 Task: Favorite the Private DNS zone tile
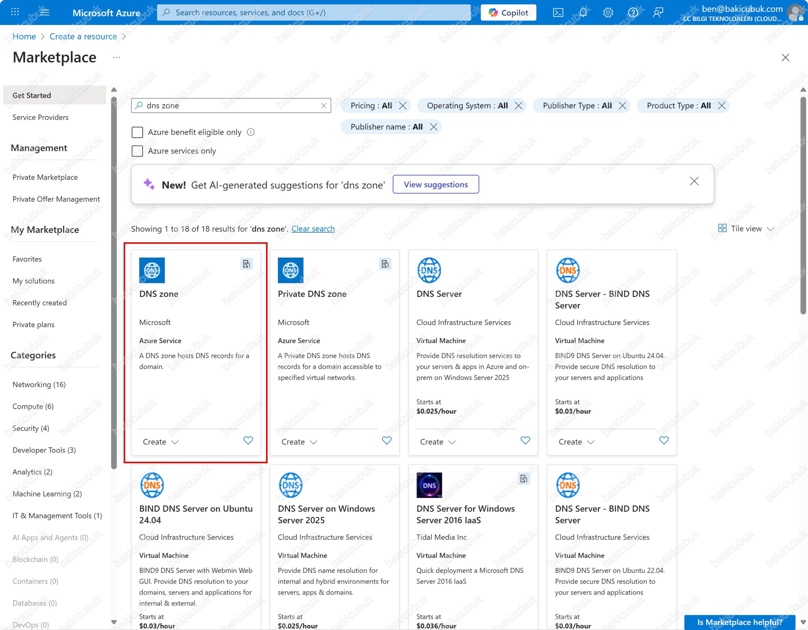coord(386,441)
